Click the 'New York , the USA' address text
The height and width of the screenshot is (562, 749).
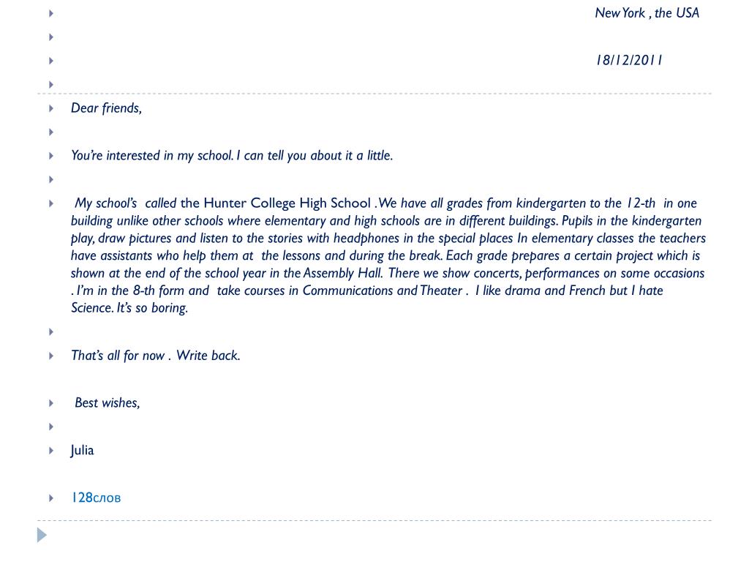tap(647, 13)
